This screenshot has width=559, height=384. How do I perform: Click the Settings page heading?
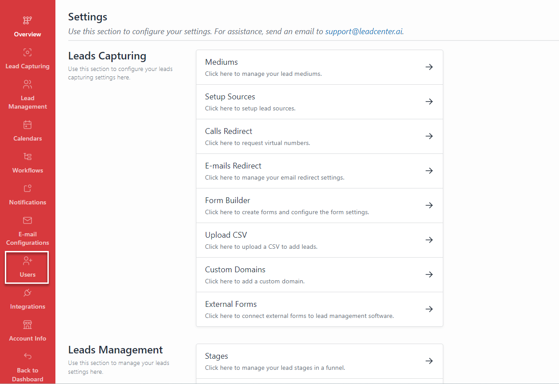tap(88, 17)
